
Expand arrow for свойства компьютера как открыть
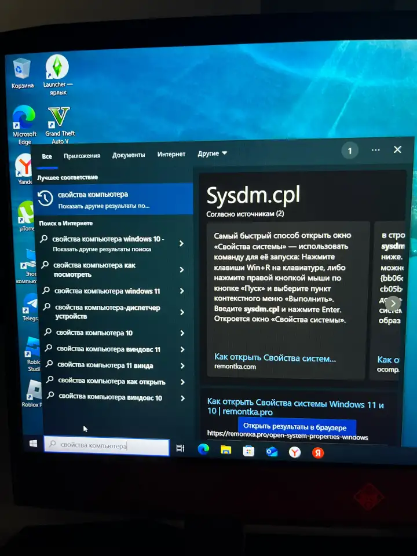click(x=183, y=382)
